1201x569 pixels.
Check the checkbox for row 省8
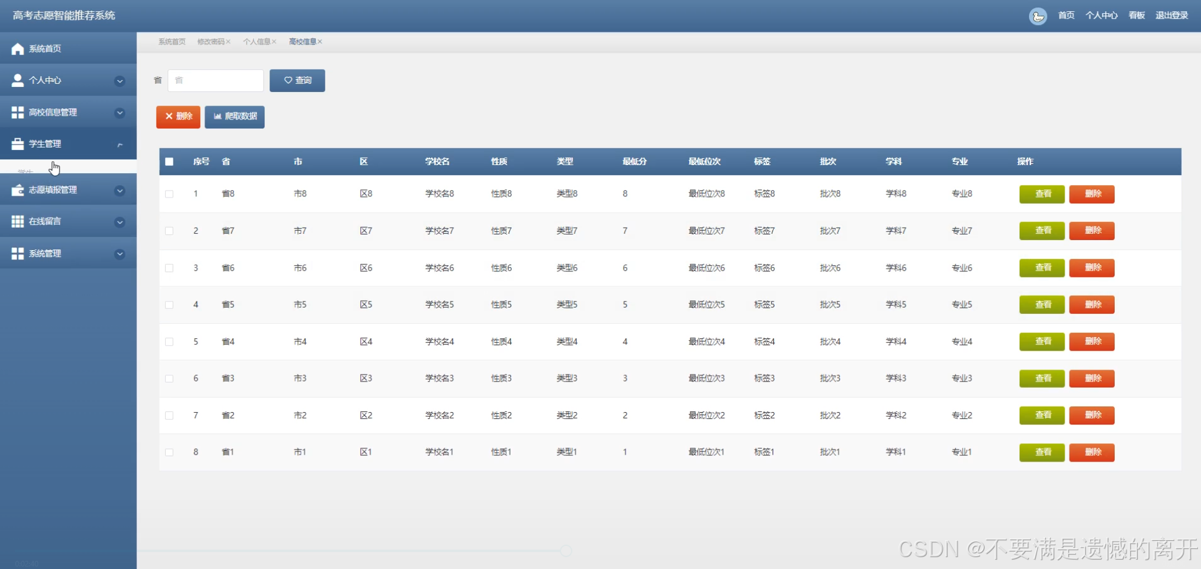[169, 194]
